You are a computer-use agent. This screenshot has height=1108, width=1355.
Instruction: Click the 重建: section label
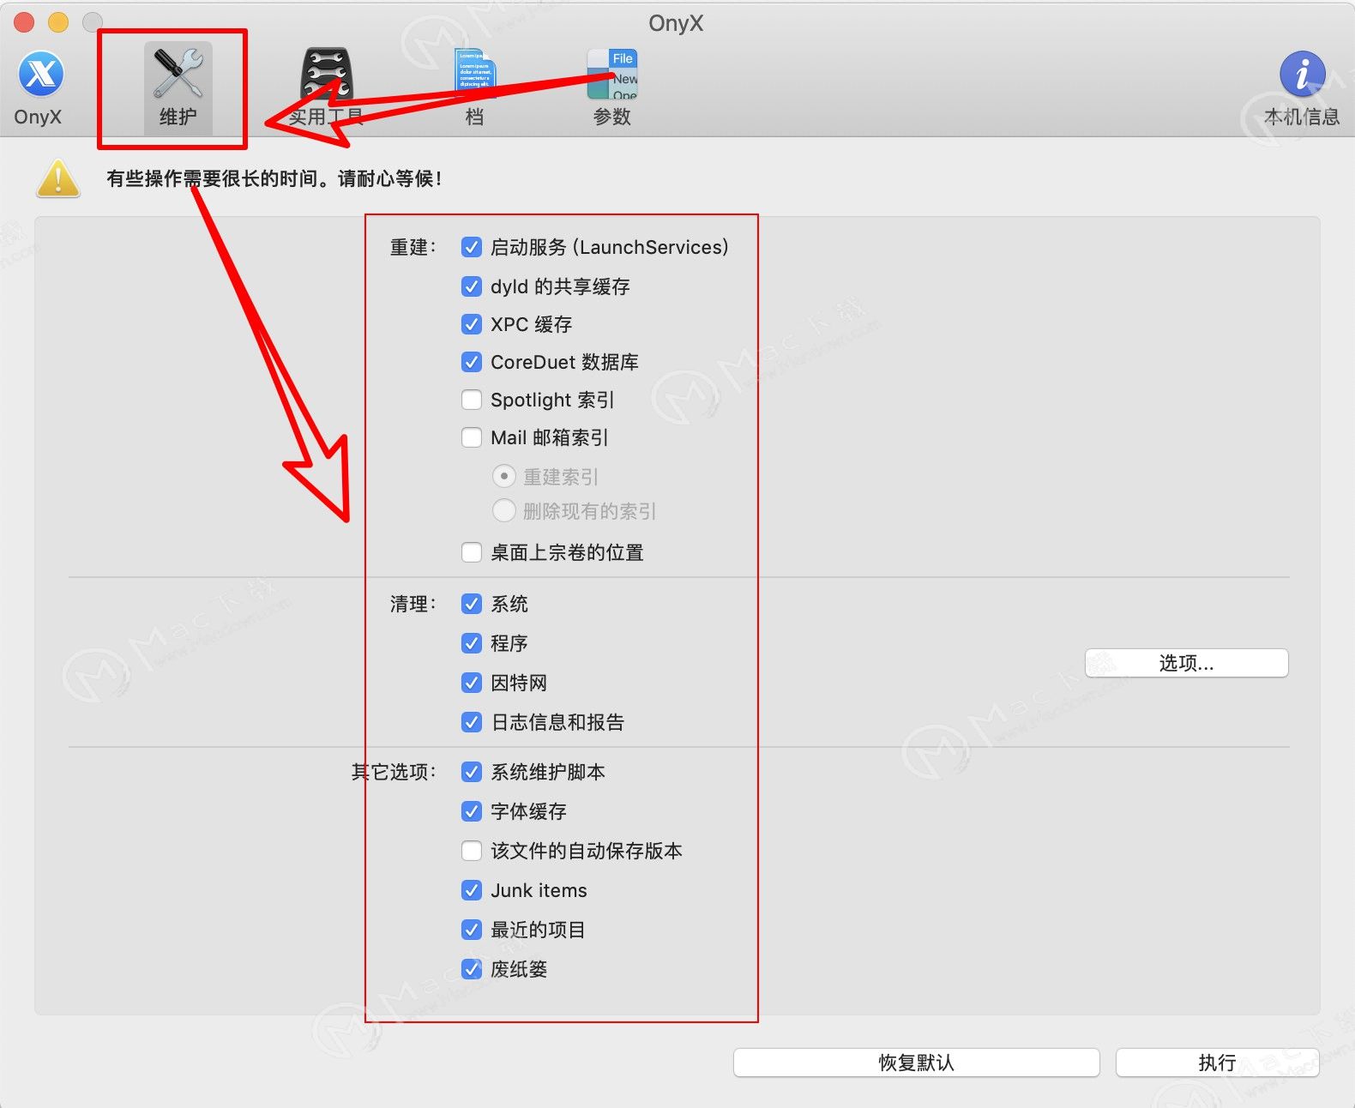(413, 248)
